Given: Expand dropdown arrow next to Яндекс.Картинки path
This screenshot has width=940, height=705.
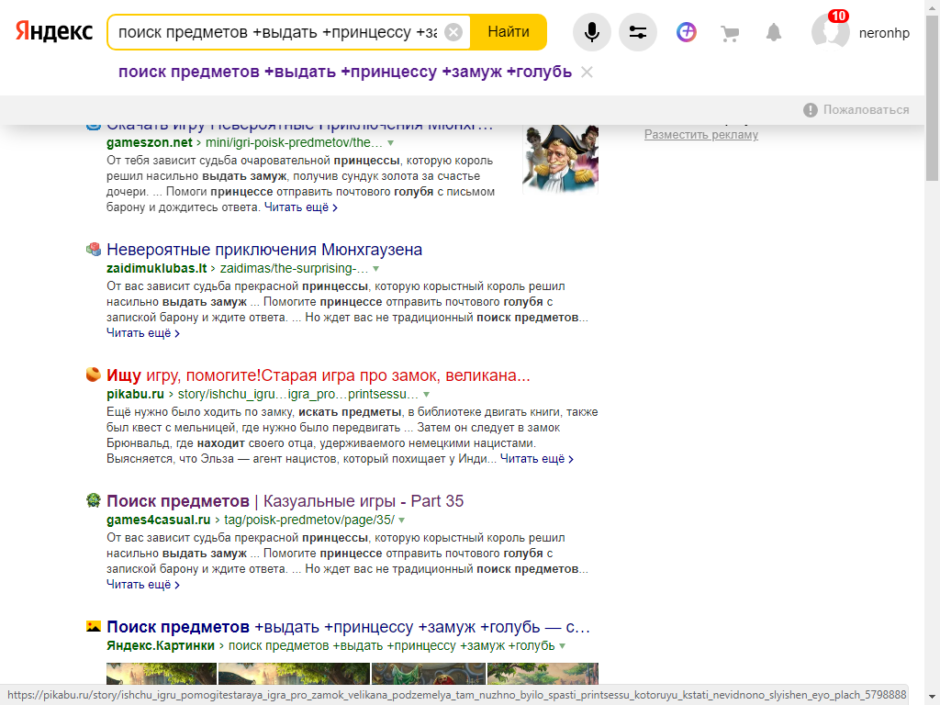Looking at the screenshot, I should click(x=563, y=647).
